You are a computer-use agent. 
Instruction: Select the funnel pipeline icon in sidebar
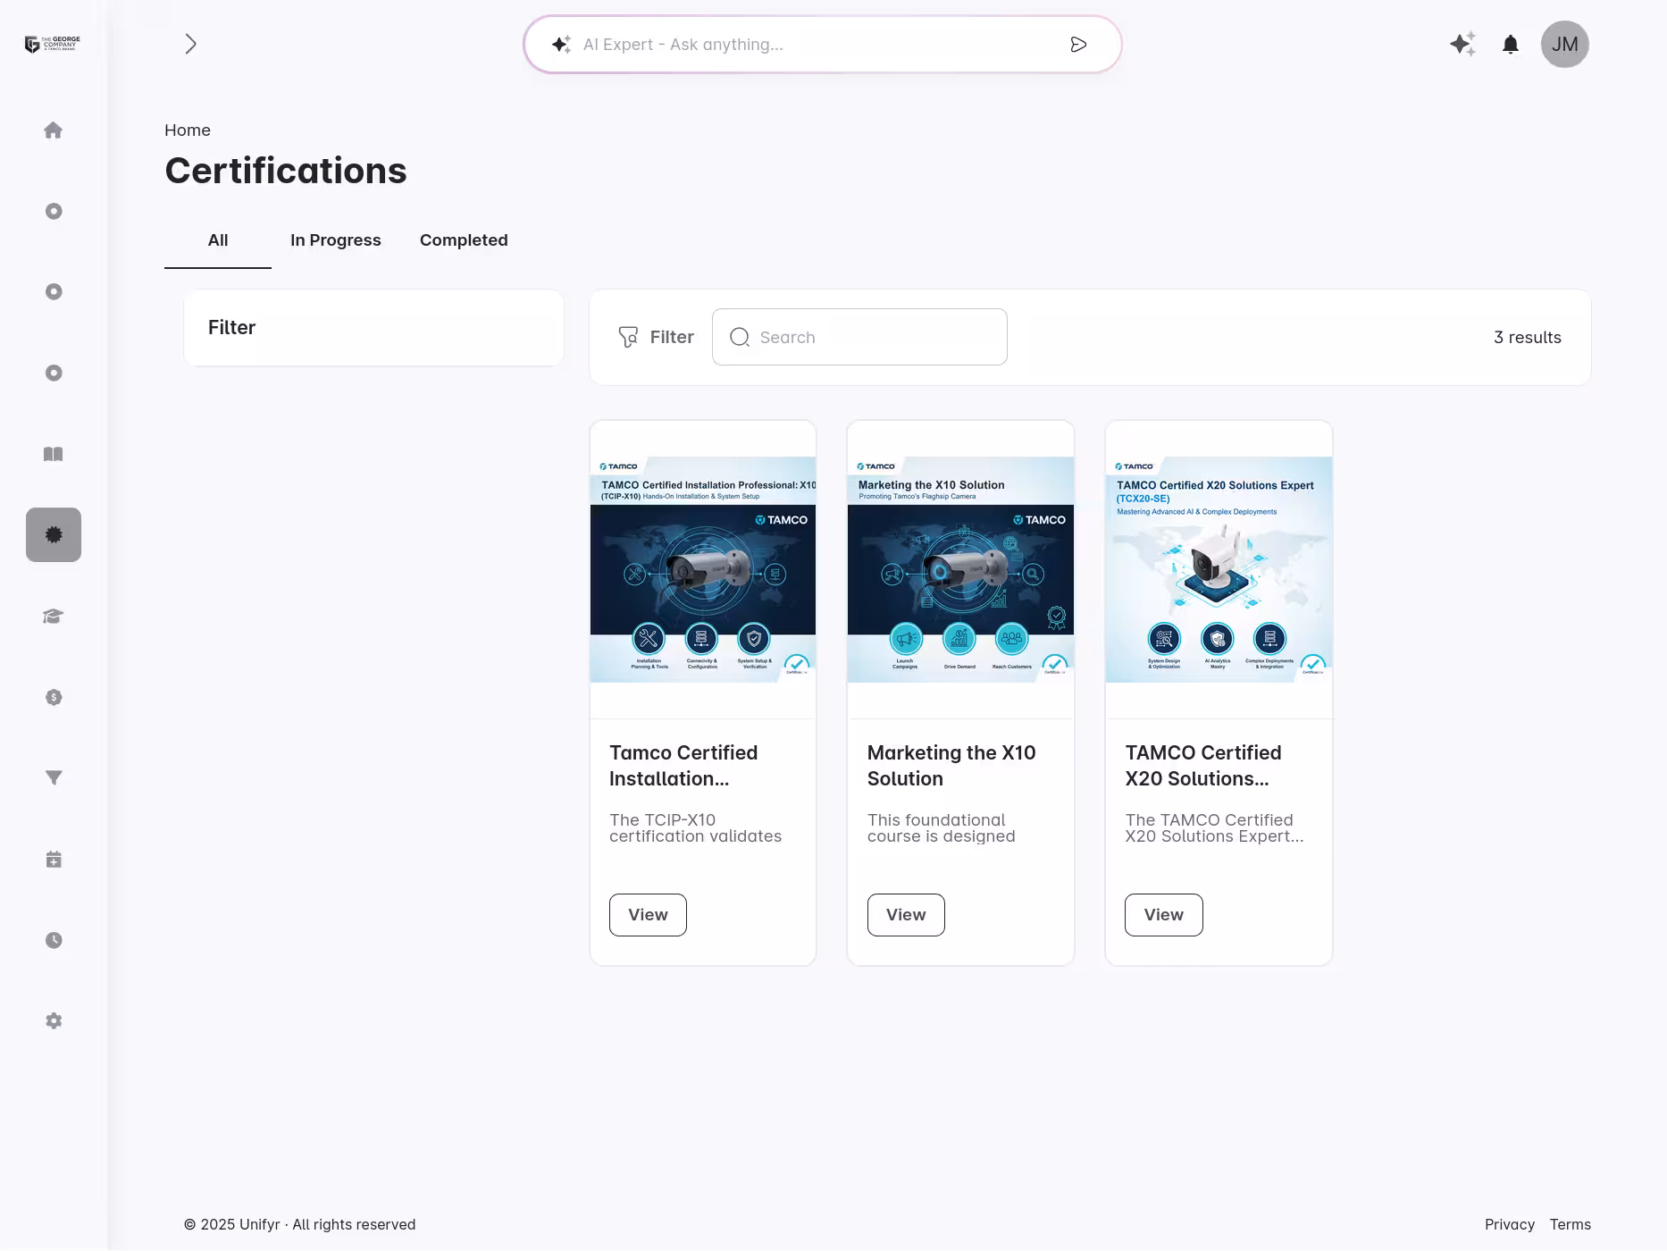(x=53, y=777)
